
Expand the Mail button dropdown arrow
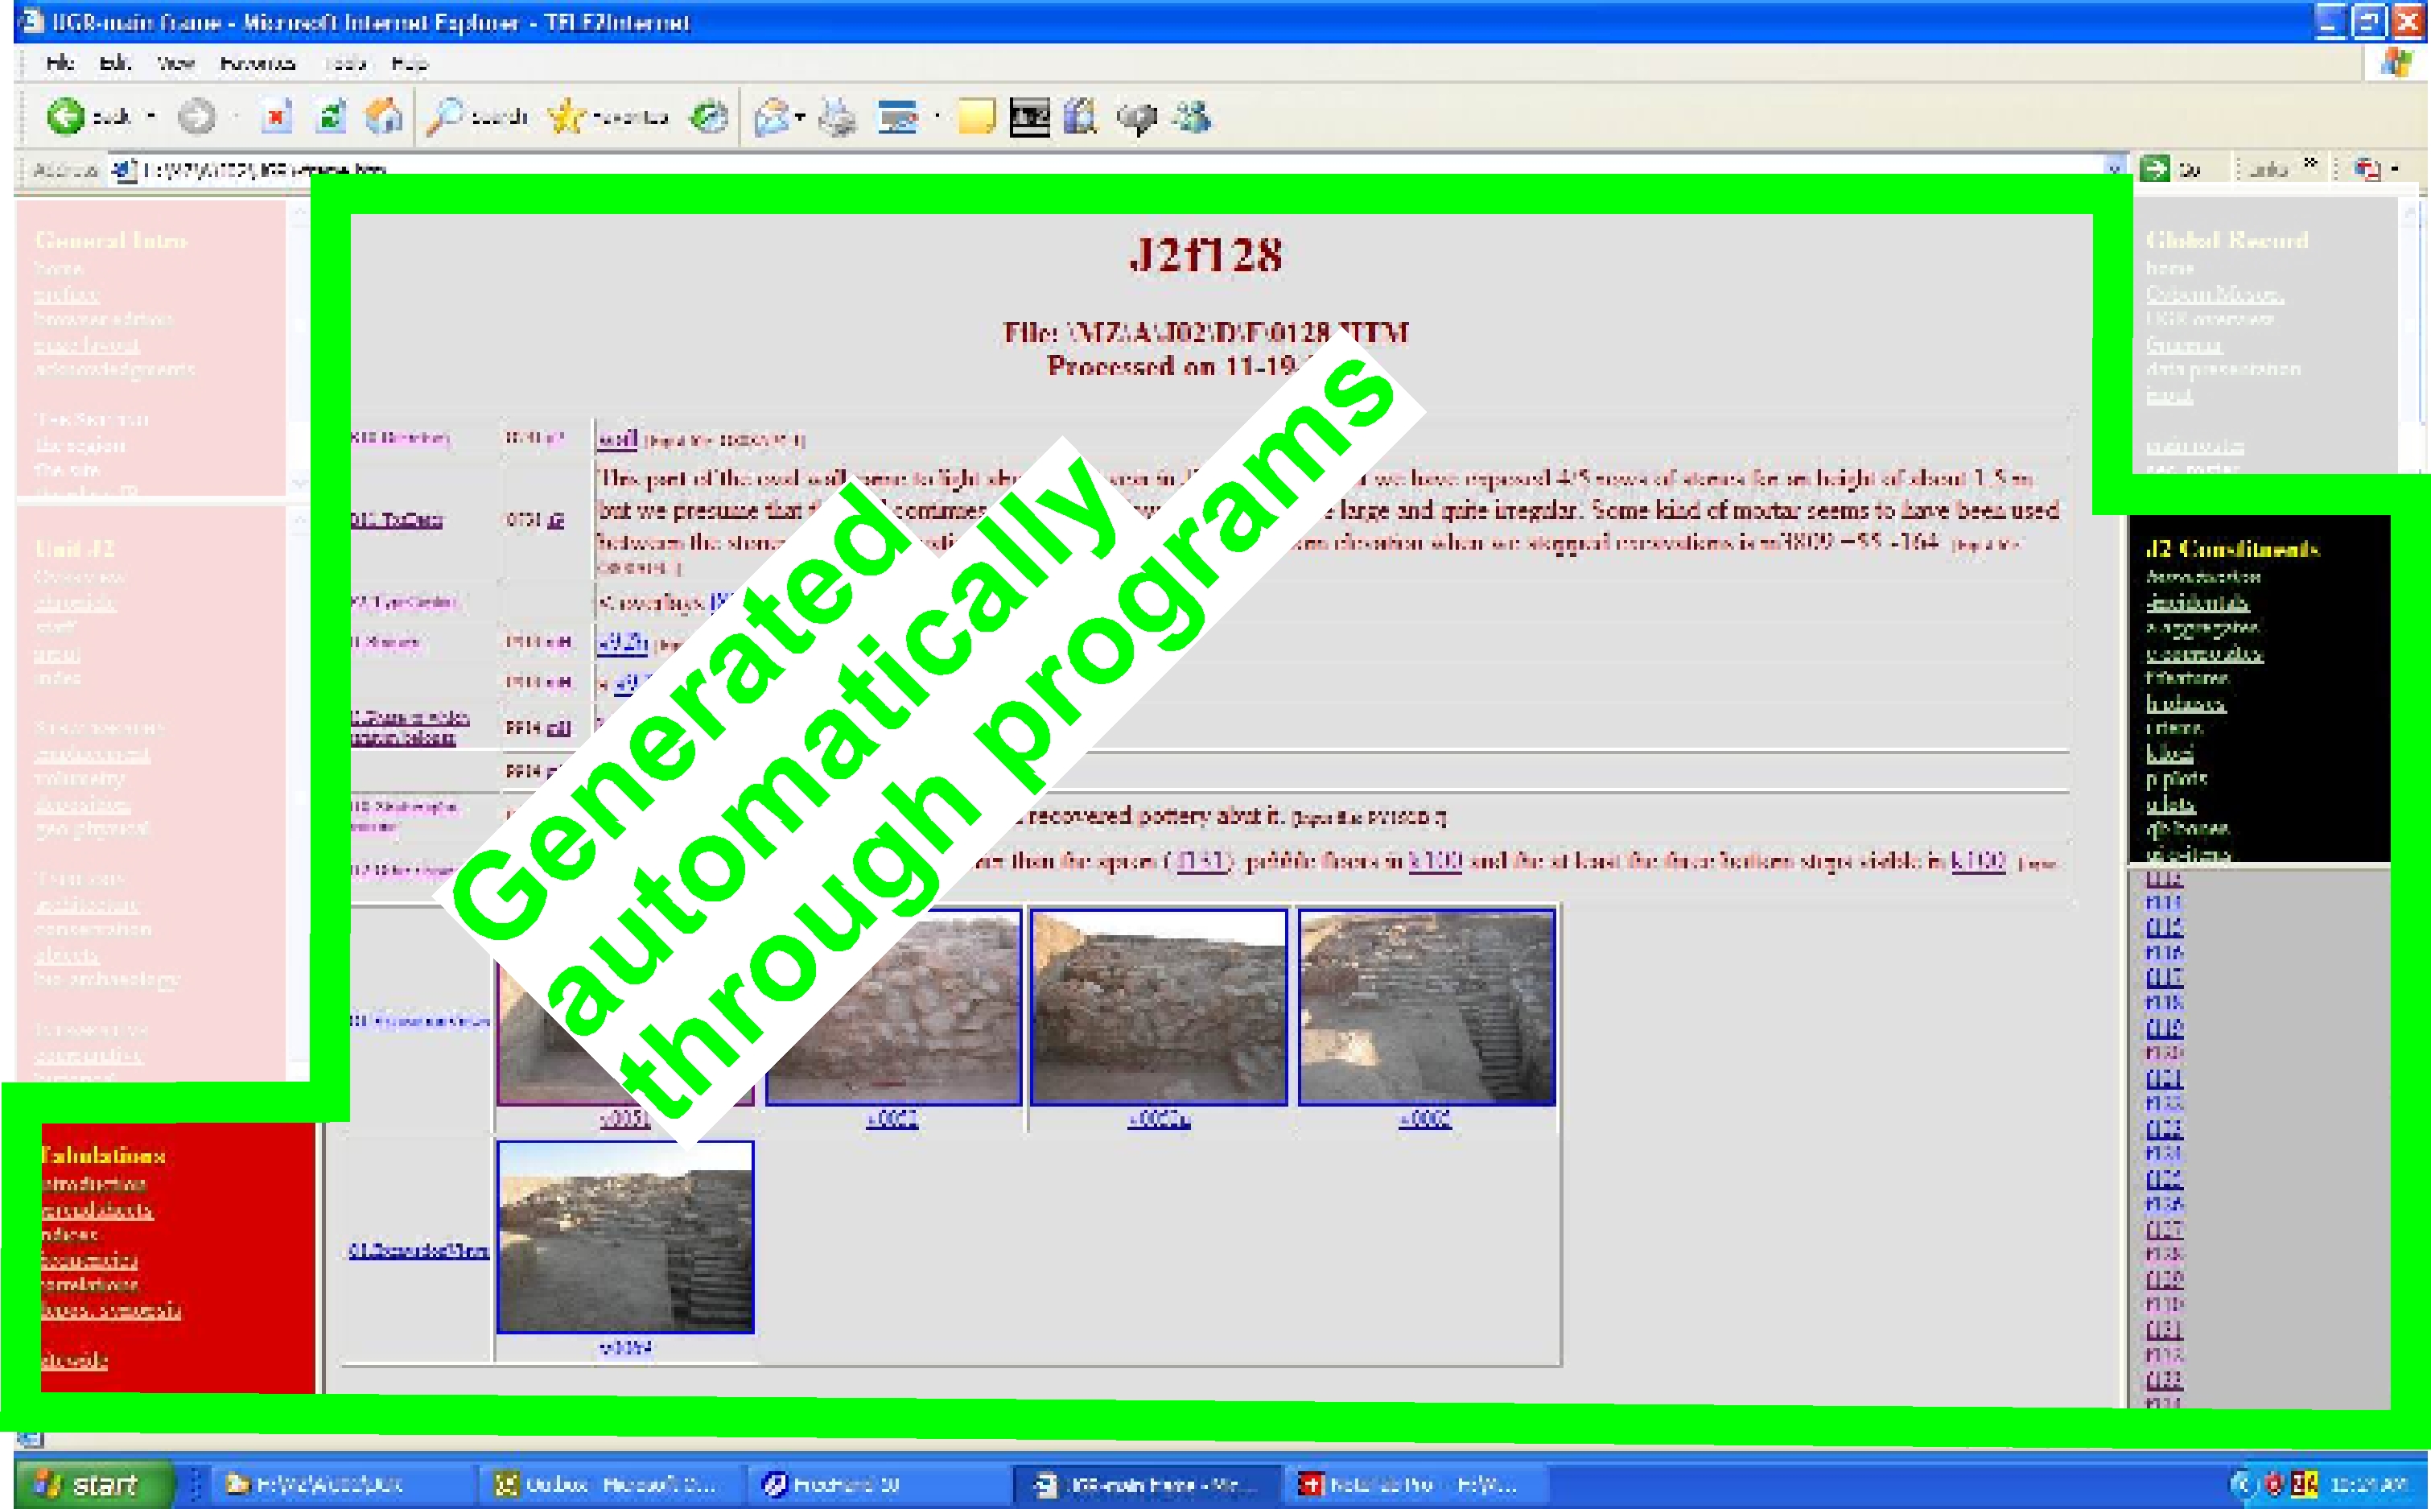pos(801,118)
